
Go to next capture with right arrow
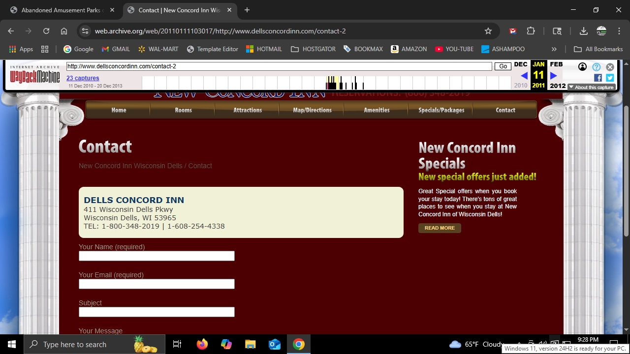(553, 76)
